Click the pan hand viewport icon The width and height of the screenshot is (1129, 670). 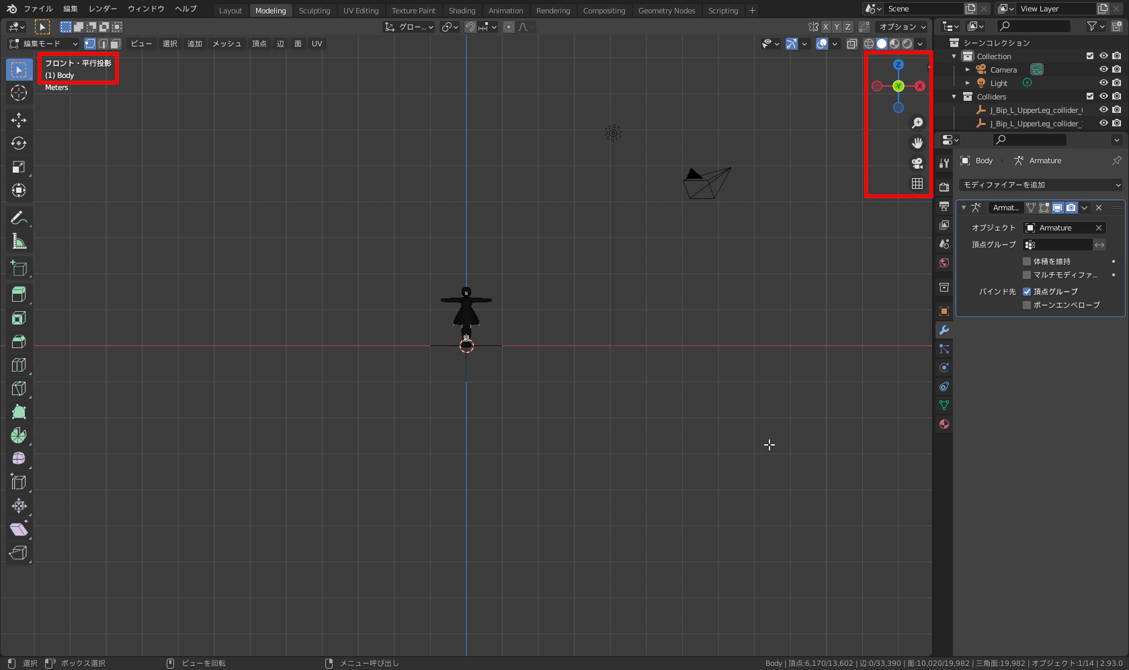pos(917,143)
